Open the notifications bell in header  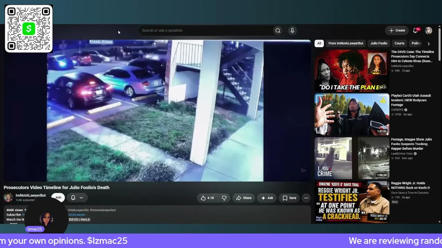416,31
